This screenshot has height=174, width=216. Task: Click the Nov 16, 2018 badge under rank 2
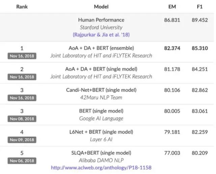[22, 77]
